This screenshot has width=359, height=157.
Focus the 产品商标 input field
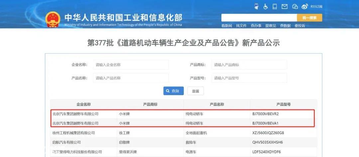(249, 65)
